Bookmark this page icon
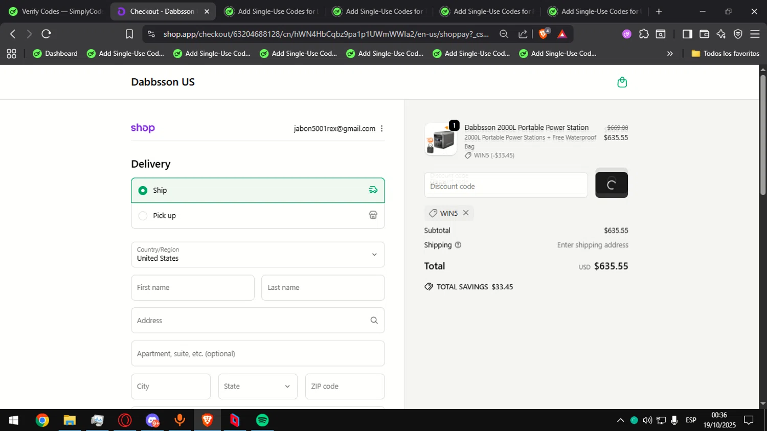This screenshot has width=767, height=431. [129, 34]
